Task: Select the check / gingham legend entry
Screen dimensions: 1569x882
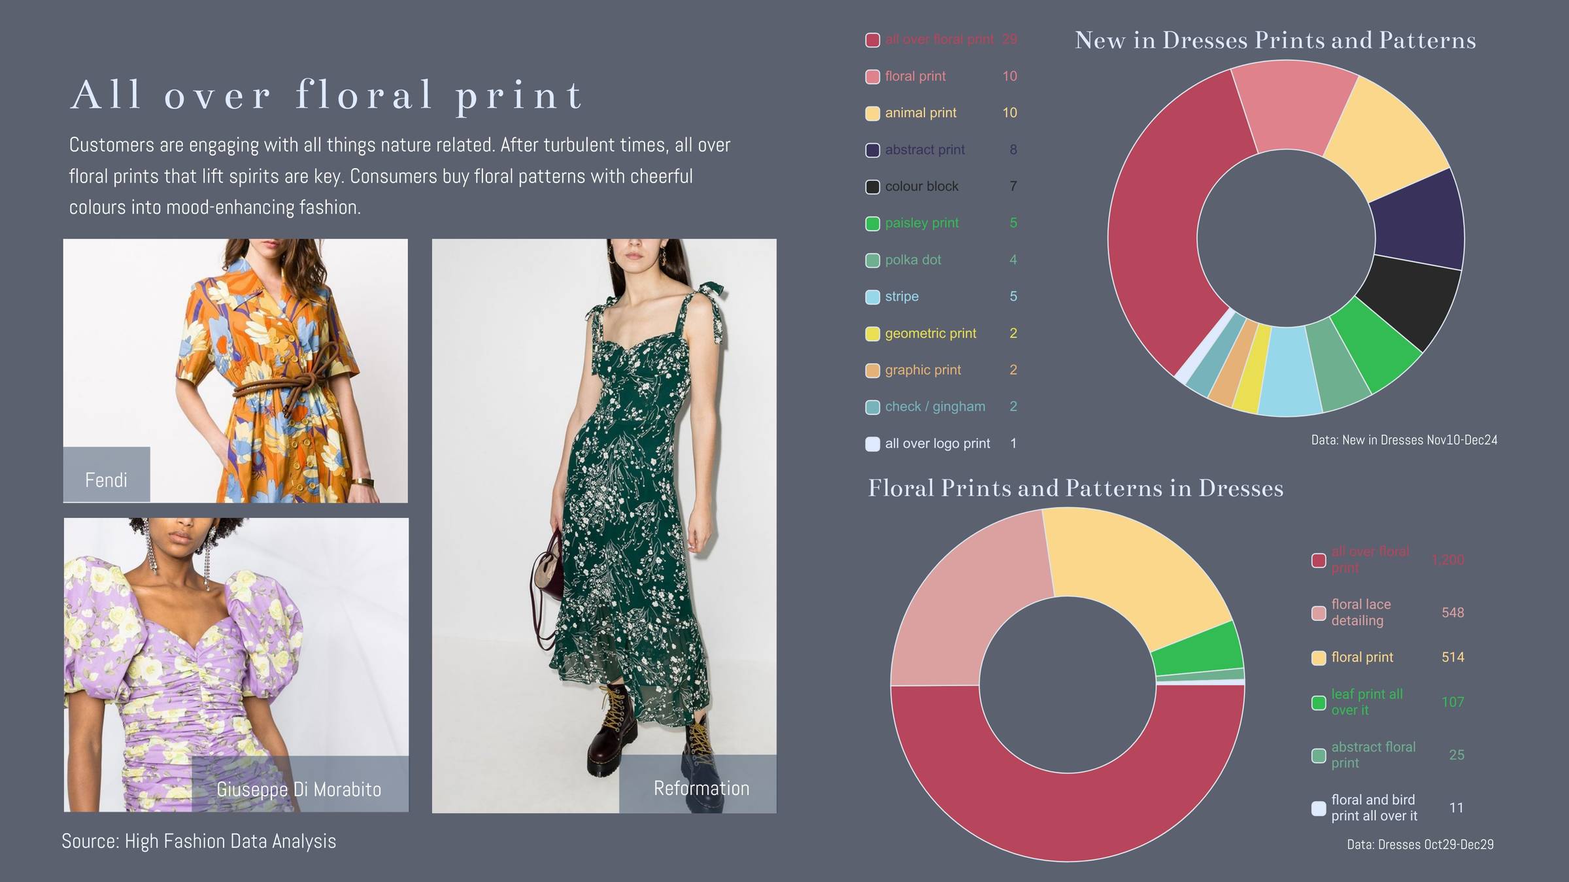Action: click(935, 407)
